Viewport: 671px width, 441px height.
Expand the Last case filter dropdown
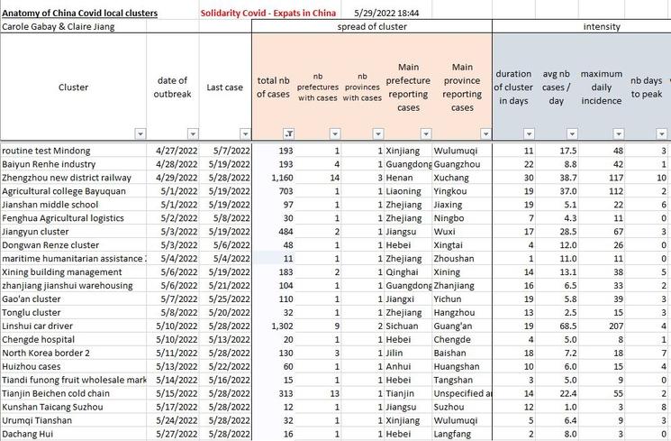243,133
